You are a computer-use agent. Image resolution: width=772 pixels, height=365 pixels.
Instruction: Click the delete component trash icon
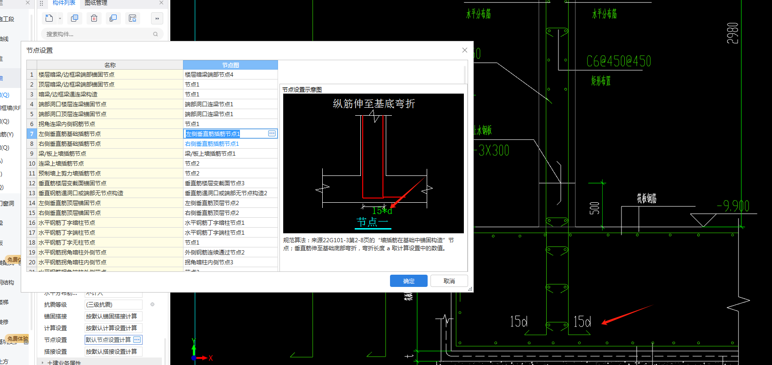click(94, 18)
